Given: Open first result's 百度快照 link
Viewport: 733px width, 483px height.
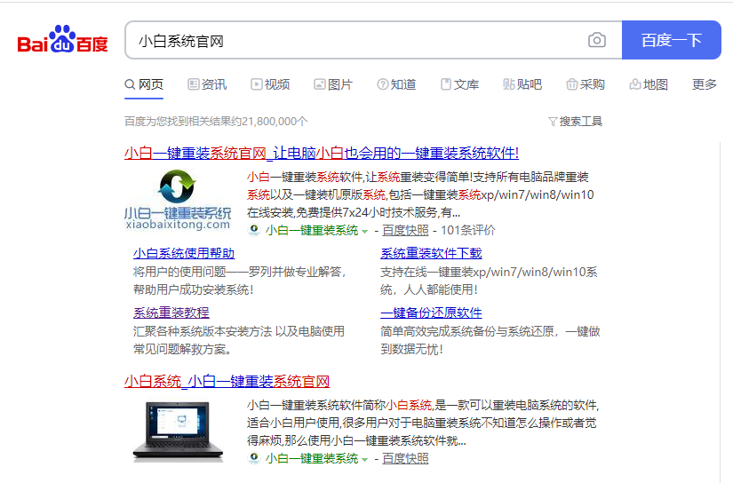Looking at the screenshot, I should click(x=405, y=230).
